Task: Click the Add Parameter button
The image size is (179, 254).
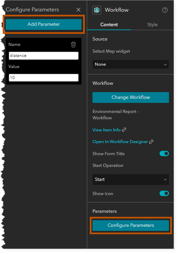Action: click(44, 24)
